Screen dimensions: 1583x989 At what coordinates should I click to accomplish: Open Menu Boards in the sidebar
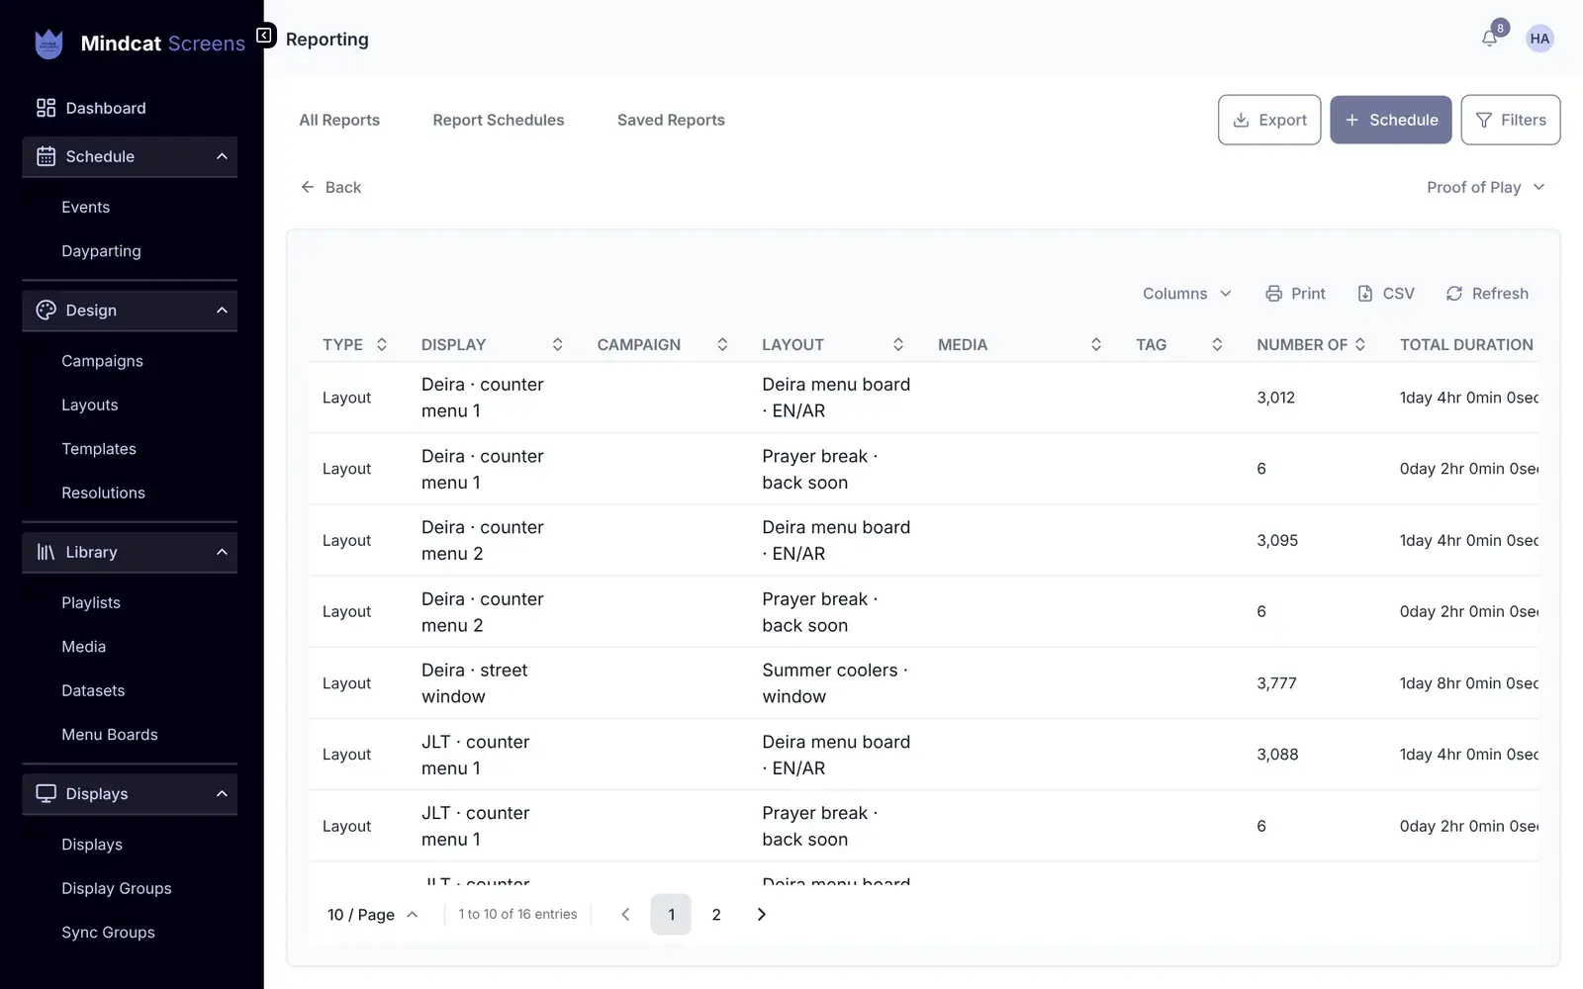110,734
